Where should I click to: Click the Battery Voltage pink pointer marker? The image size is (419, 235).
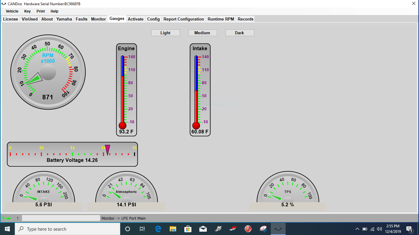tap(107, 149)
